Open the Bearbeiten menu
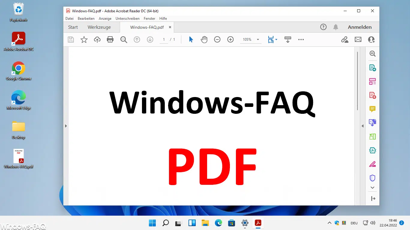 [x=86, y=19]
